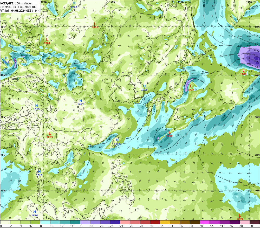Click the dark brown 38–40 legend swatch

pyautogui.click(x=195, y=222)
